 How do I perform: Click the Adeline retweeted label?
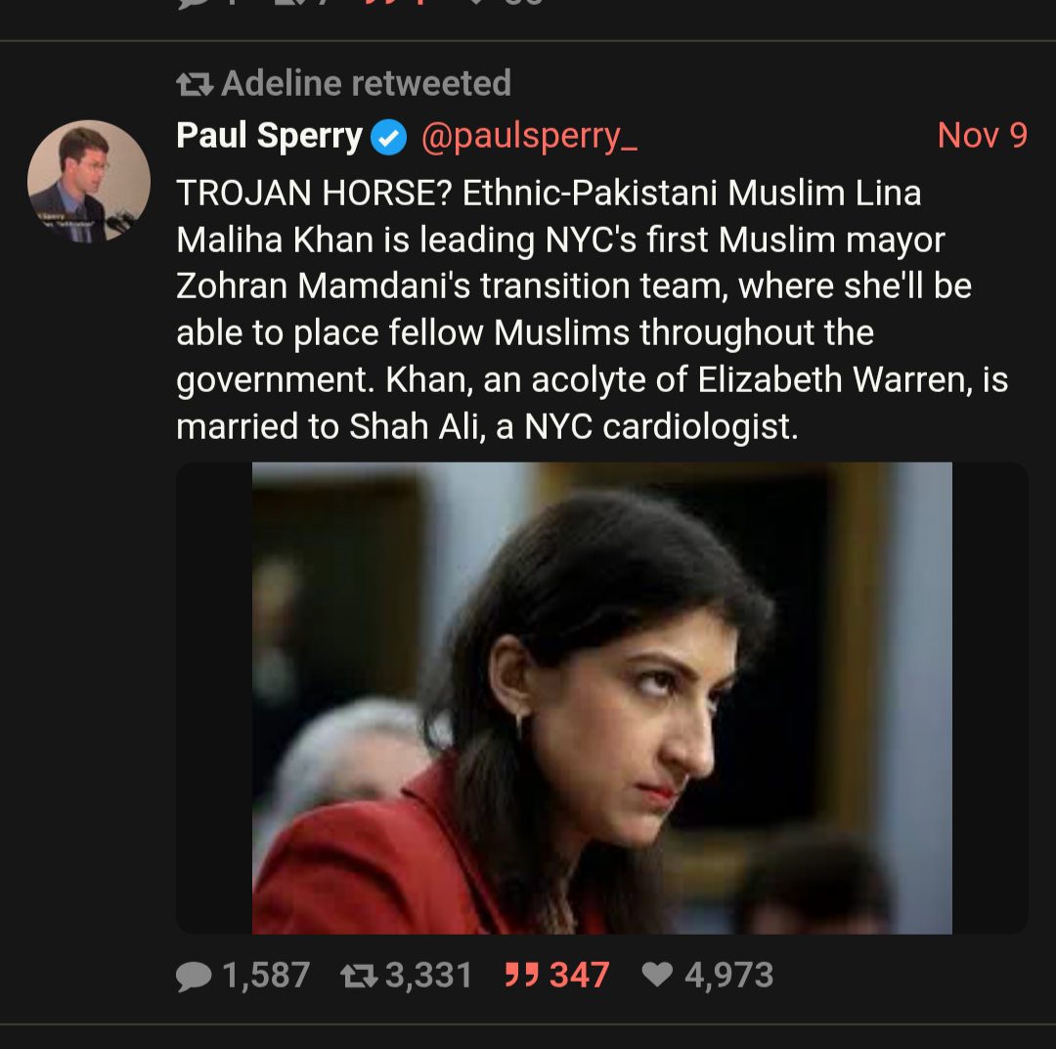(x=366, y=84)
